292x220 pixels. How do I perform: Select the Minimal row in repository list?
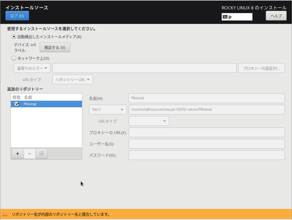click(46, 104)
